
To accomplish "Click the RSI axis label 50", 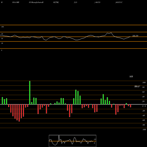I will (x=2, y=39).
